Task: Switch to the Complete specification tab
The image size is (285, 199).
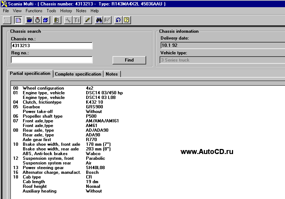Action: (x=78, y=74)
